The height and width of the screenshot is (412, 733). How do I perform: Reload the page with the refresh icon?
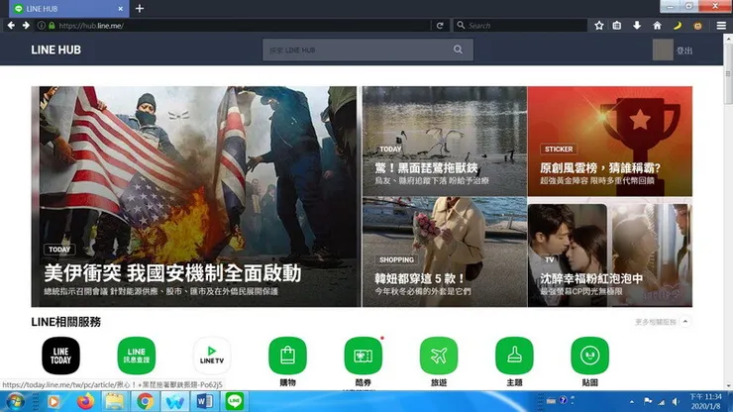click(440, 26)
